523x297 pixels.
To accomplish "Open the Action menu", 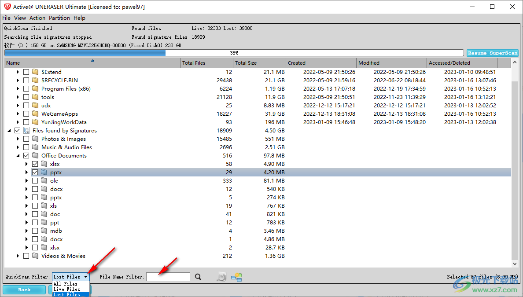I will pos(37,18).
